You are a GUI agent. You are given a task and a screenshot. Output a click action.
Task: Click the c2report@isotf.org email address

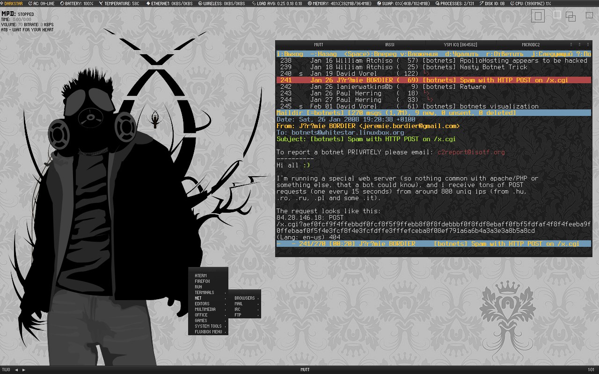point(471,152)
